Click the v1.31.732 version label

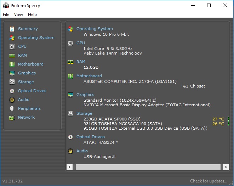(12, 181)
